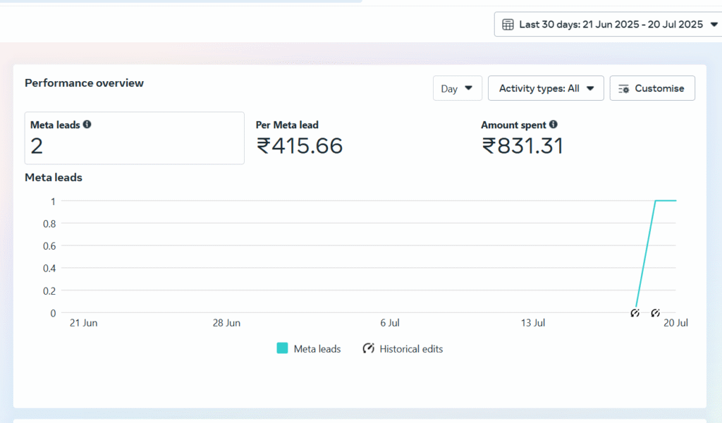The image size is (722, 423).
Task: Click the Per Meta lead value ₹415.66
Action: click(300, 146)
